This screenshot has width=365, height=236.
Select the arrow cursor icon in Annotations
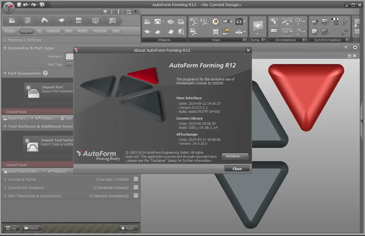click(x=274, y=22)
